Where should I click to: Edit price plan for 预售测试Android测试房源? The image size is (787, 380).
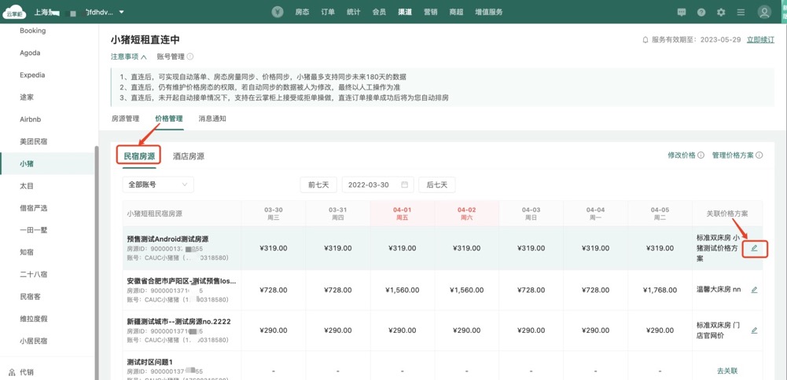754,249
